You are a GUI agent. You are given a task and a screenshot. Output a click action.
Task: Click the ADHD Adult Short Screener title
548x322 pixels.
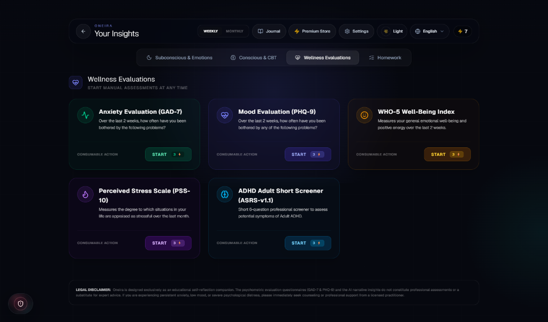[x=280, y=195]
